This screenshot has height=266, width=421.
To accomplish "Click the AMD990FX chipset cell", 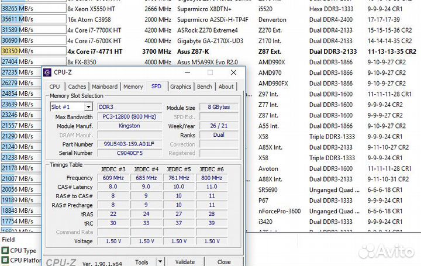I will tap(273, 84).
